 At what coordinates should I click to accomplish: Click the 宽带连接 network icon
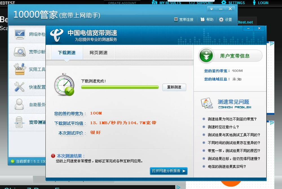point(176,20)
